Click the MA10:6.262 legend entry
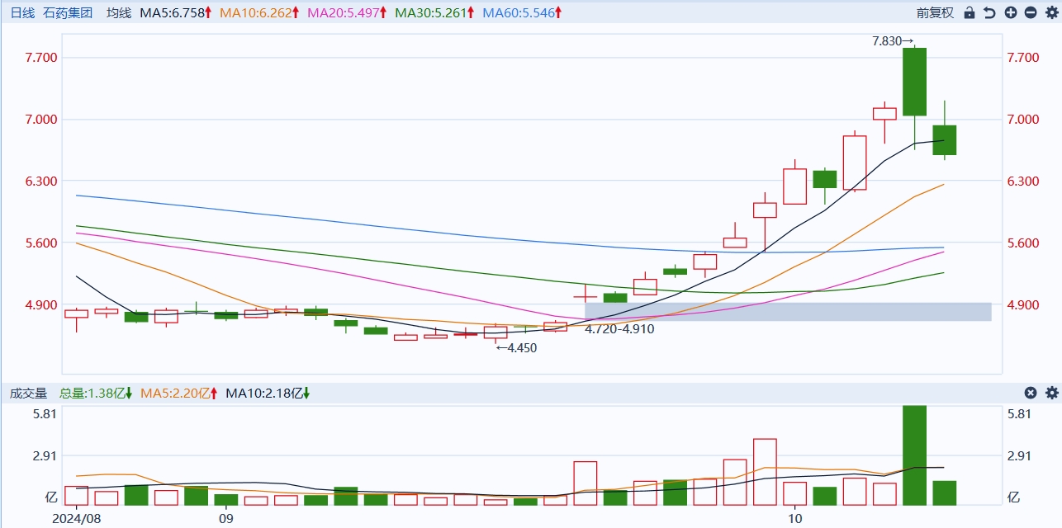The width and height of the screenshot is (1062, 528). 259,12
